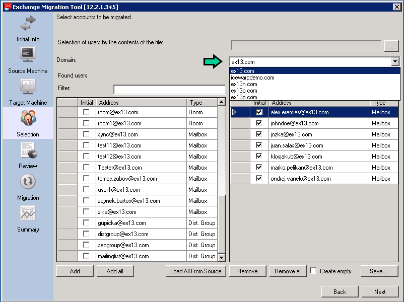Viewport: 404px width, 302px height.
Task: Click the Add all button
Action: [x=115, y=271]
